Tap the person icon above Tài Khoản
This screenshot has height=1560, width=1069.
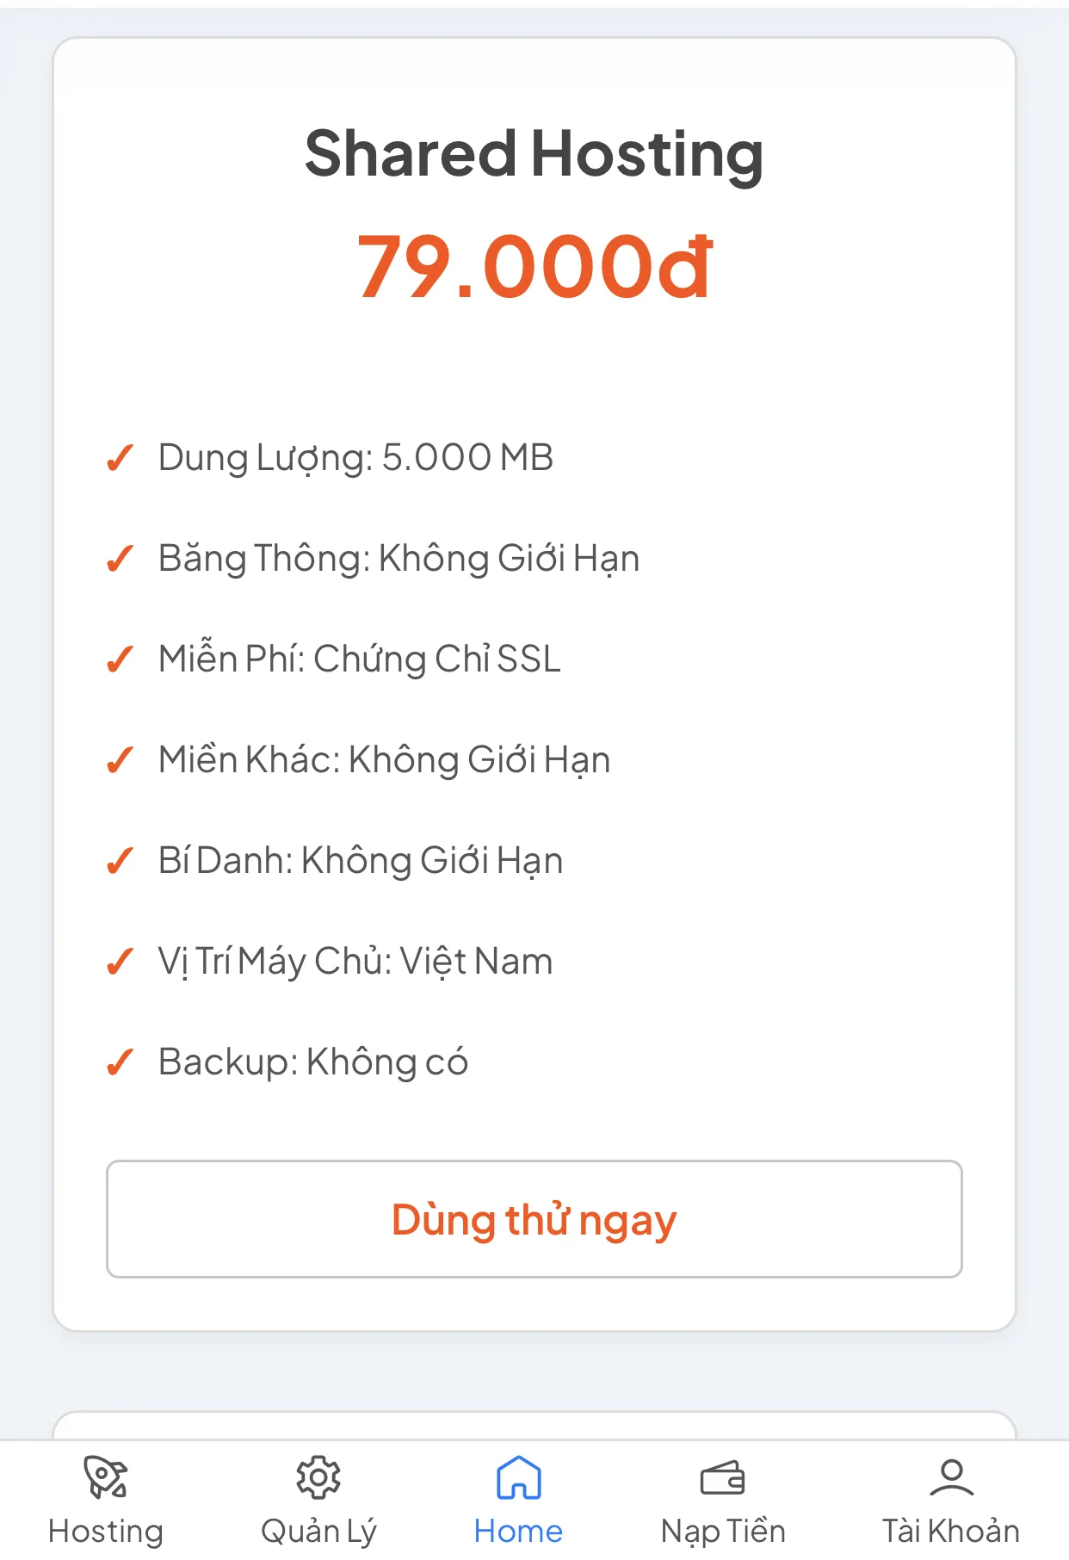pyautogui.click(x=951, y=1477)
